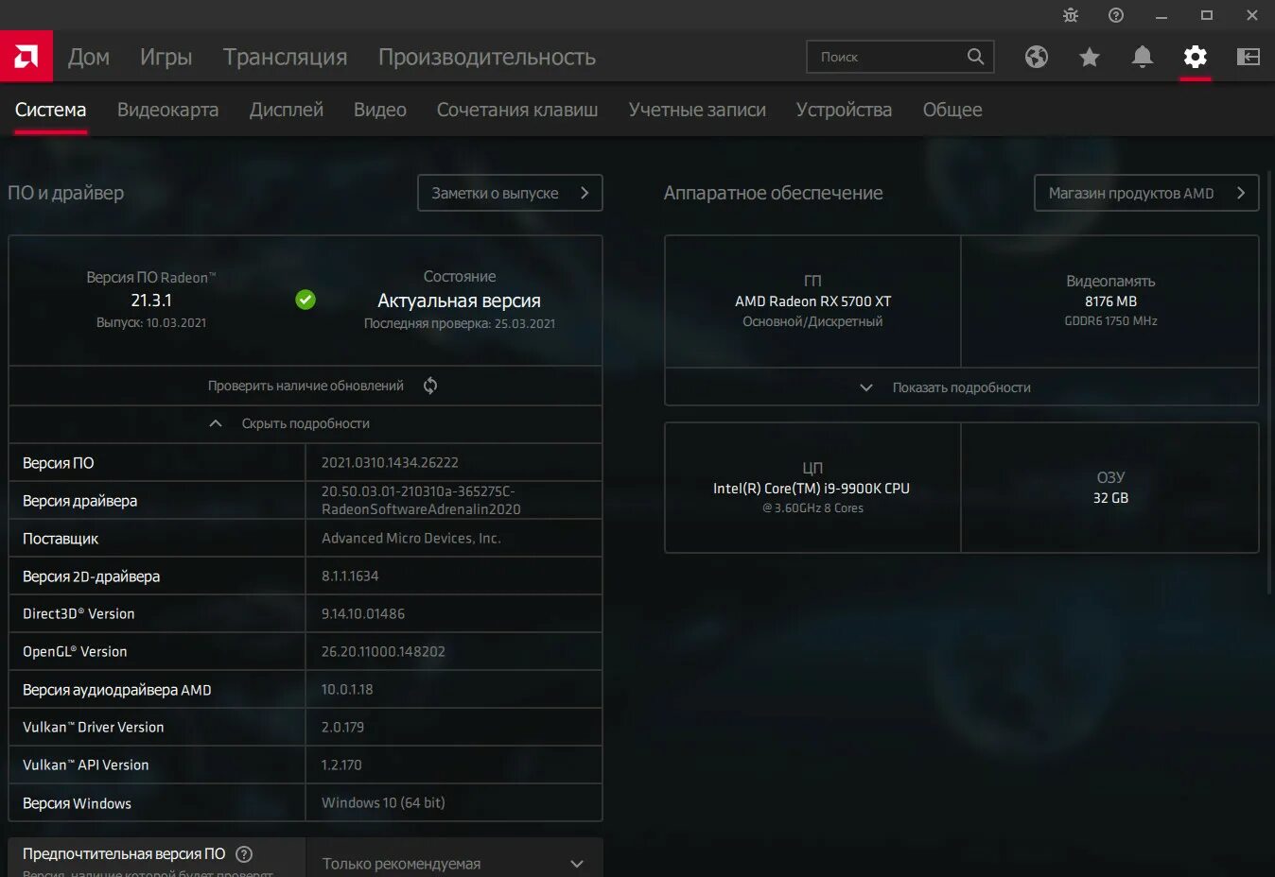Viewport: 1275px width, 877px height.
Task: Click the Intel Core i9-9900K CPU card
Action: click(812, 488)
